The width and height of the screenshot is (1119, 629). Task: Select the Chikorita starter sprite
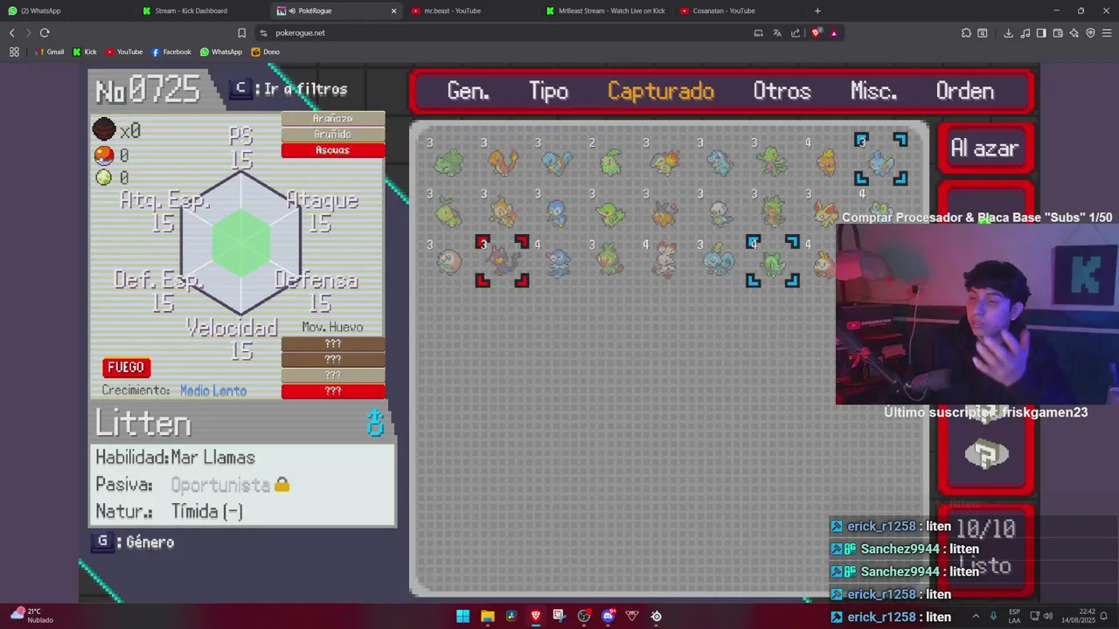click(611, 162)
